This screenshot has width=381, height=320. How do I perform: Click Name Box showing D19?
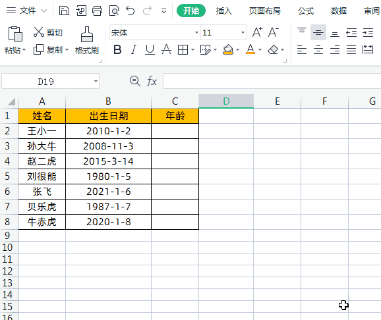pyautogui.click(x=46, y=82)
